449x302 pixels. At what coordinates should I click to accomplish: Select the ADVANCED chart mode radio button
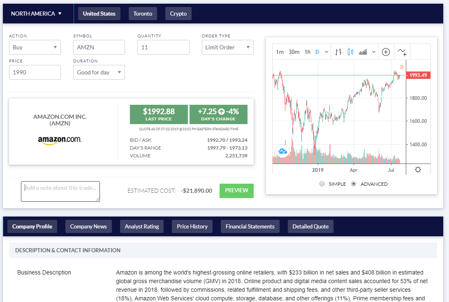[354, 184]
